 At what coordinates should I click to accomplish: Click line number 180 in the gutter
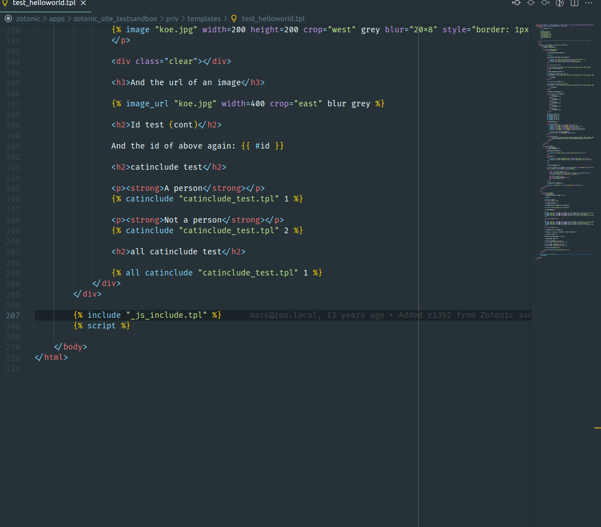13,30
